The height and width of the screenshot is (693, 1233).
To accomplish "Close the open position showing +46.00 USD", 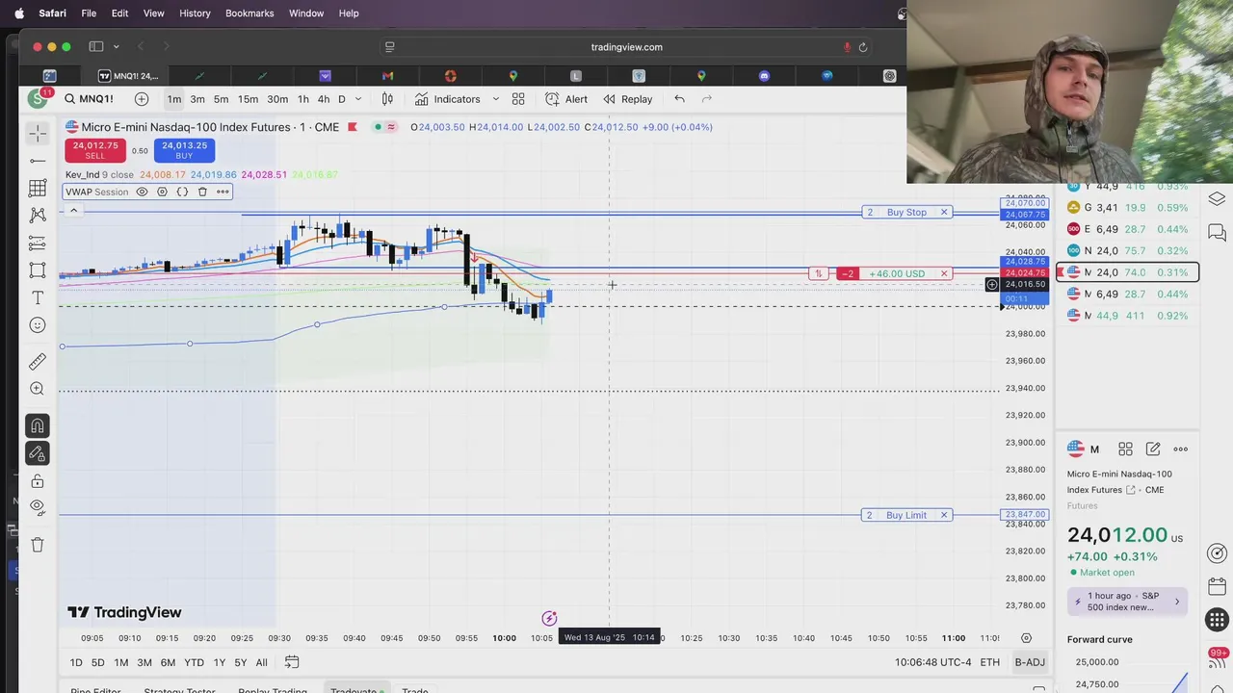I will [x=944, y=273].
